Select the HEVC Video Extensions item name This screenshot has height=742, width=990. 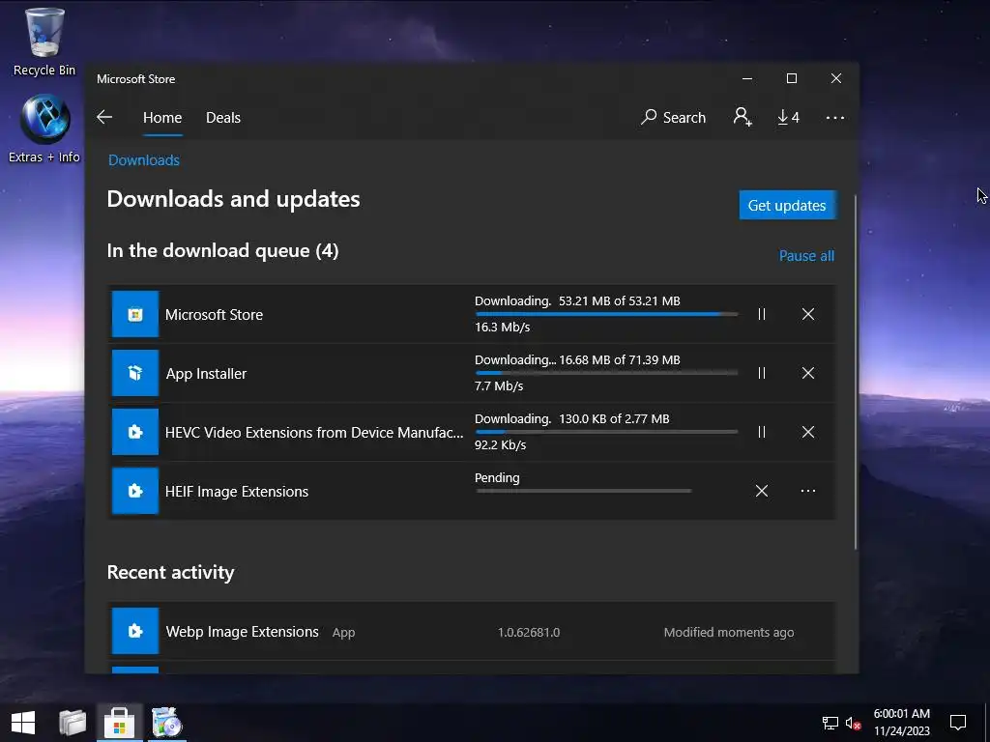(314, 433)
